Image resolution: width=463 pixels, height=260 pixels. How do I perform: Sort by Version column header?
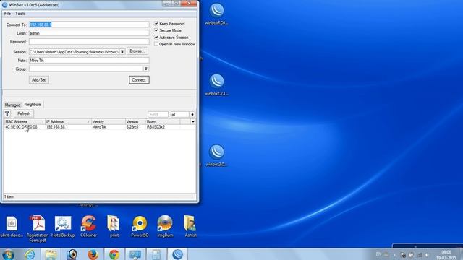135,122
